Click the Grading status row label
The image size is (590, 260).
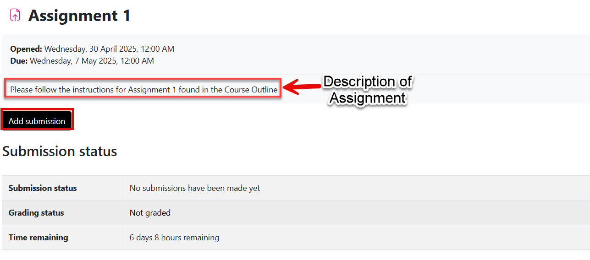click(36, 213)
